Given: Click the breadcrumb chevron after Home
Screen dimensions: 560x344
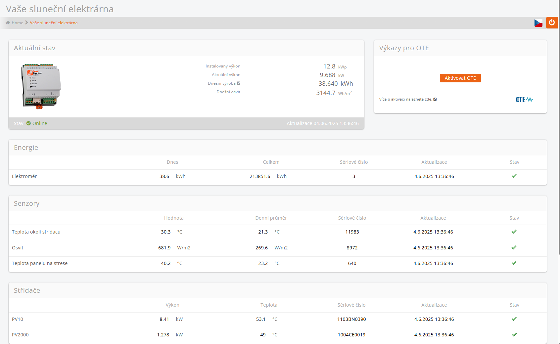Looking at the screenshot, I should [x=26, y=23].
